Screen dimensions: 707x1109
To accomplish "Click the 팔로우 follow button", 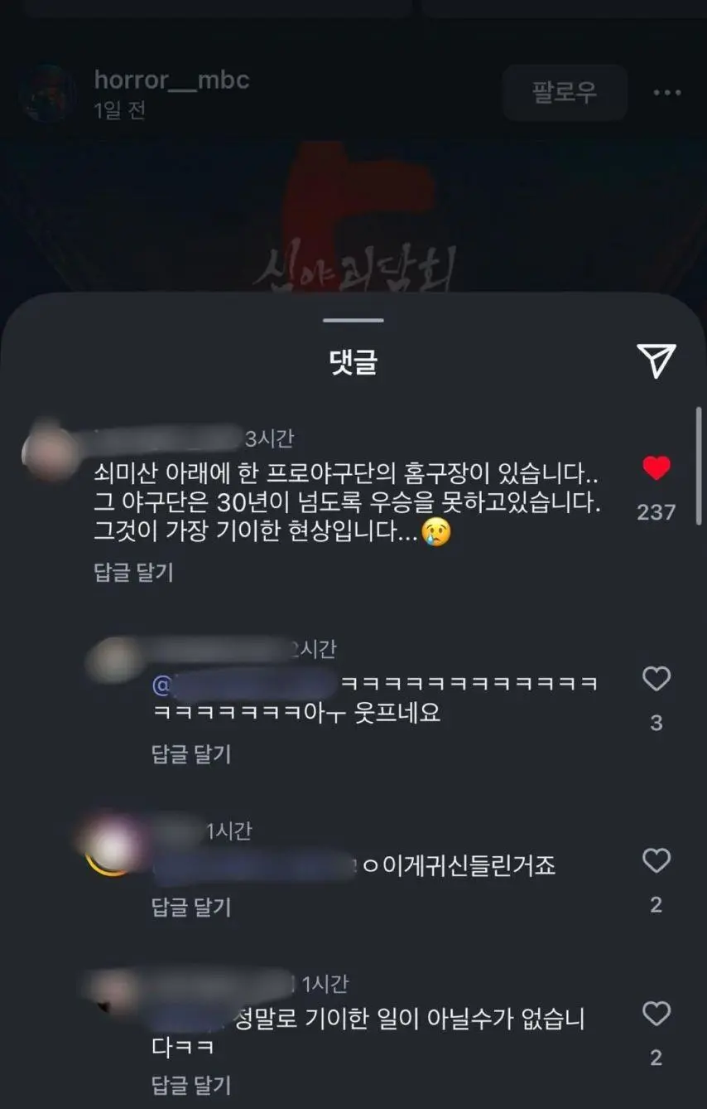I will (x=565, y=92).
